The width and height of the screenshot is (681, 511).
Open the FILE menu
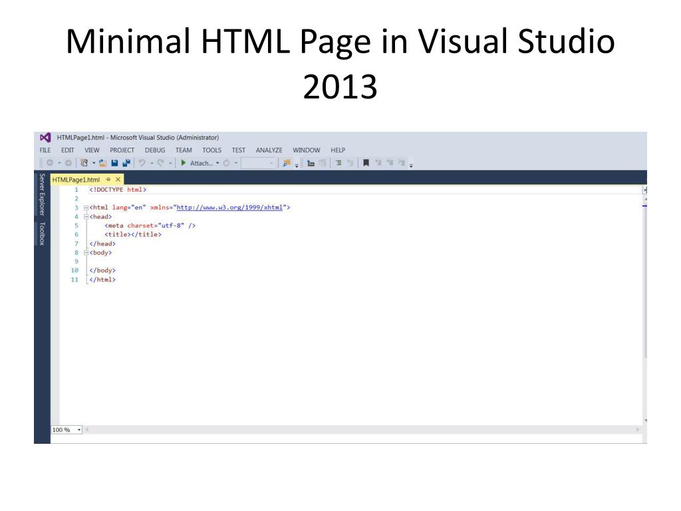pos(45,150)
